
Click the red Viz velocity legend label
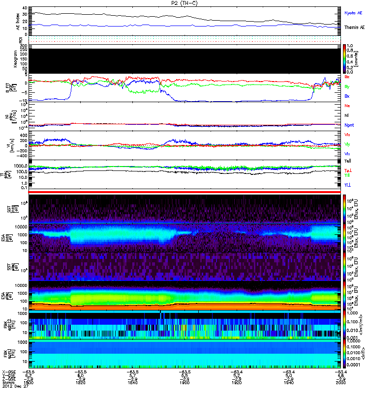click(347, 135)
